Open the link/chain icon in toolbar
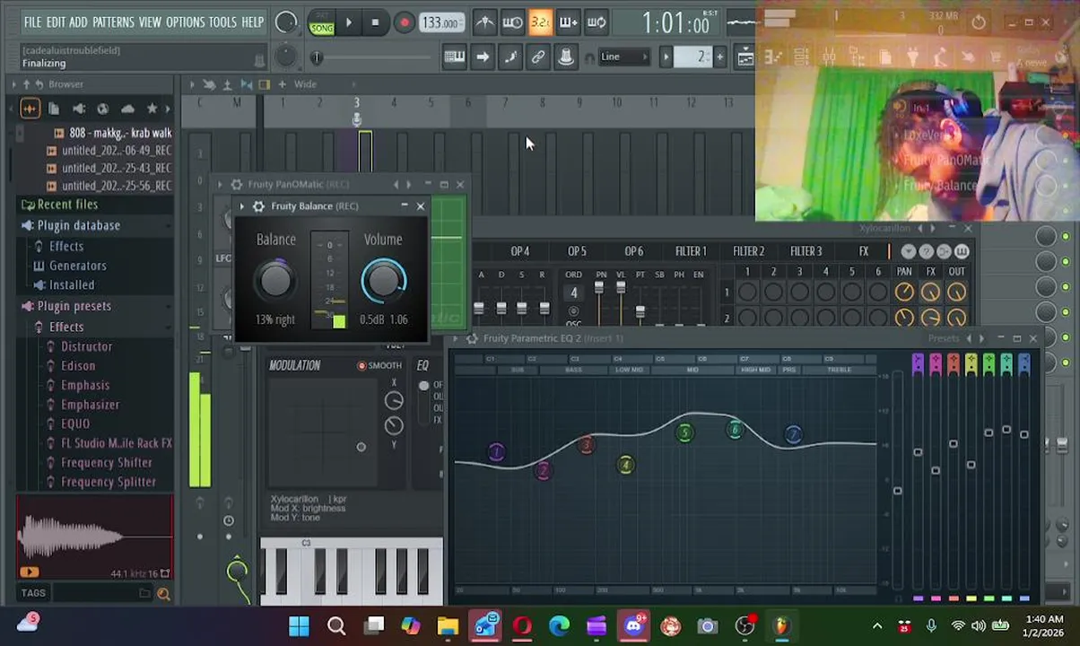Image resolution: width=1080 pixels, height=646 pixels. 538,57
